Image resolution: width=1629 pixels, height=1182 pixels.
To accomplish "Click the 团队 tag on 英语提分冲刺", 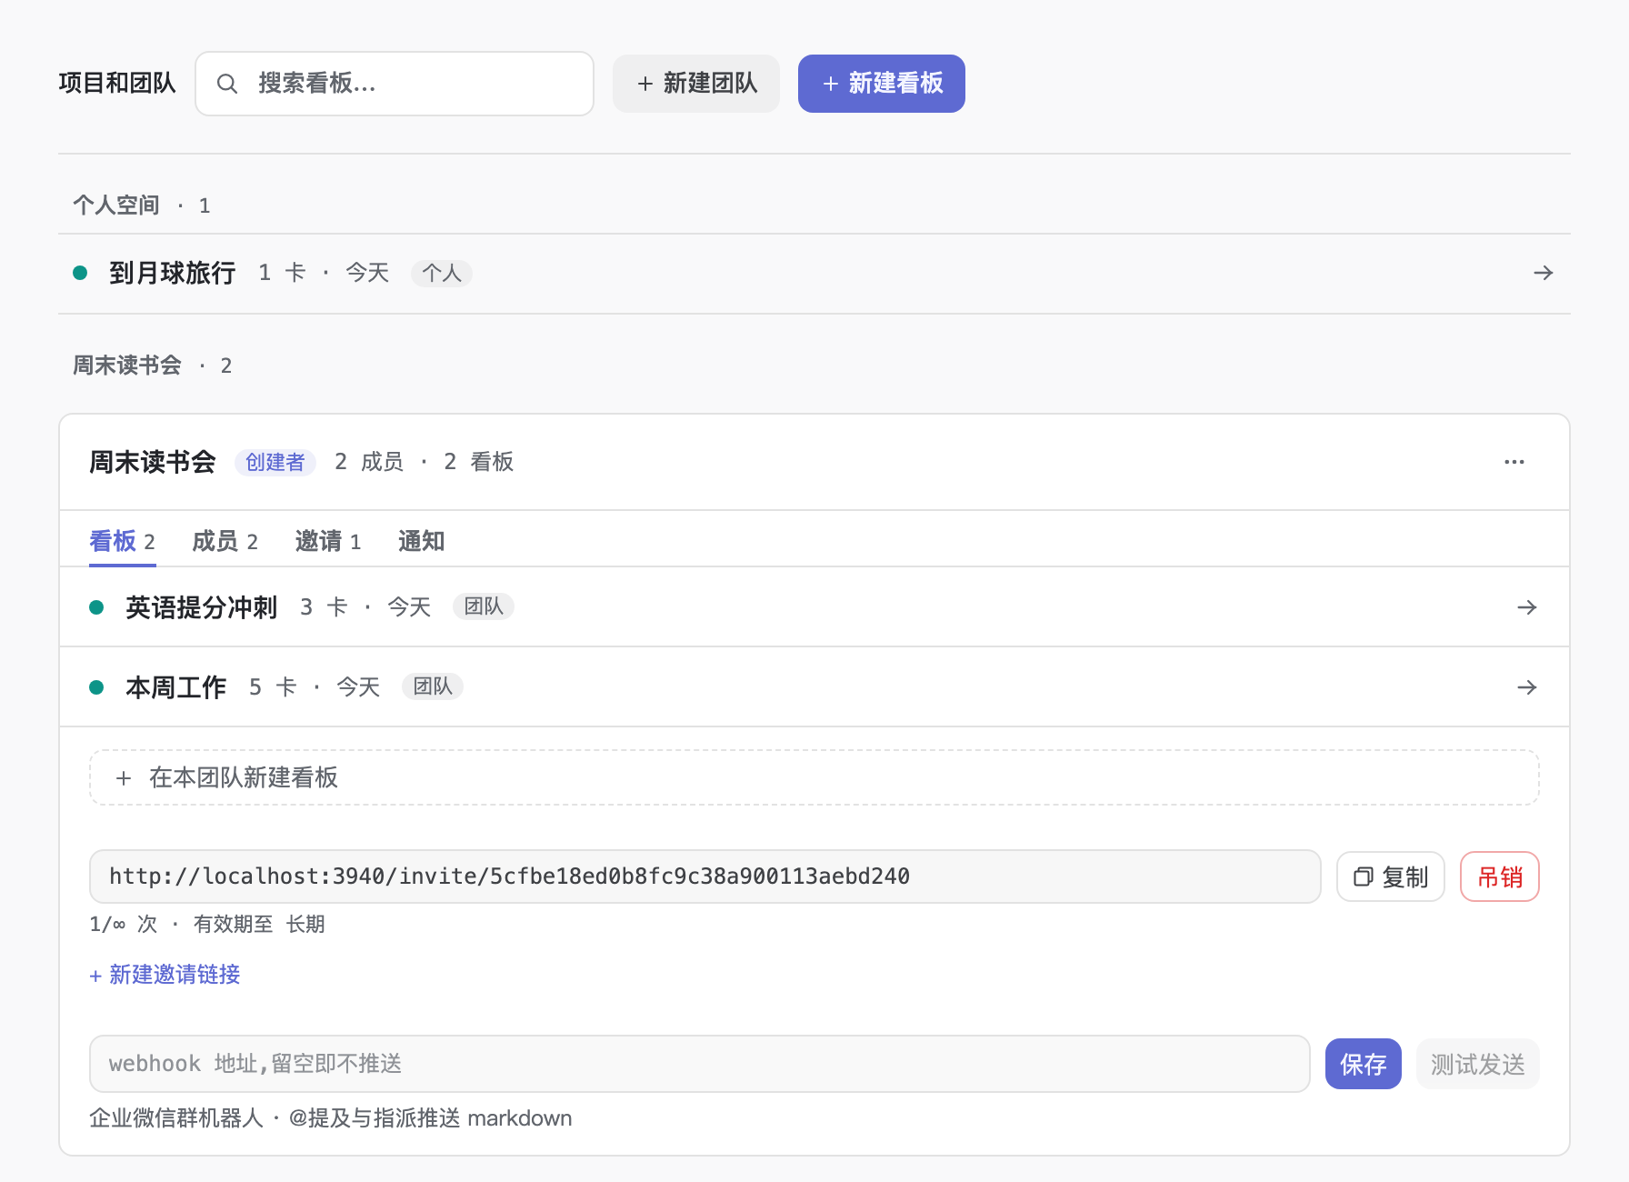I will [484, 606].
